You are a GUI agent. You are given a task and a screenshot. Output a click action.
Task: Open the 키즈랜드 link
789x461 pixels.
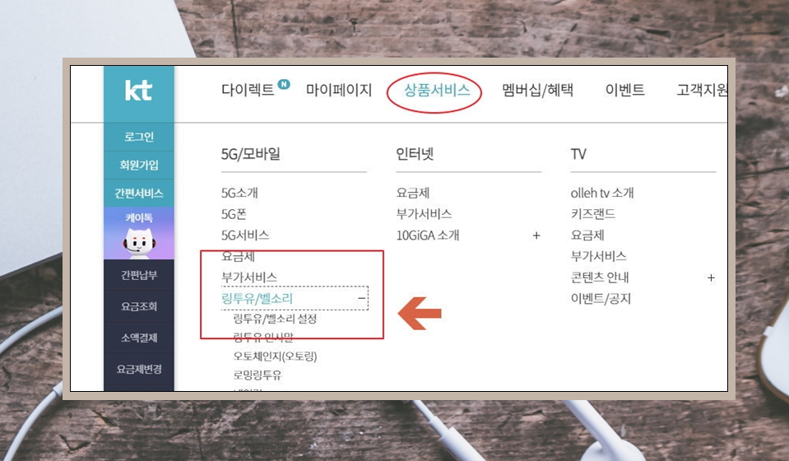click(x=592, y=214)
